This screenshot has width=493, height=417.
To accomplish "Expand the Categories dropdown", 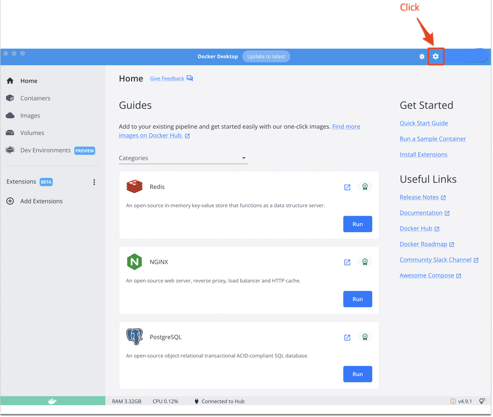I will click(184, 158).
